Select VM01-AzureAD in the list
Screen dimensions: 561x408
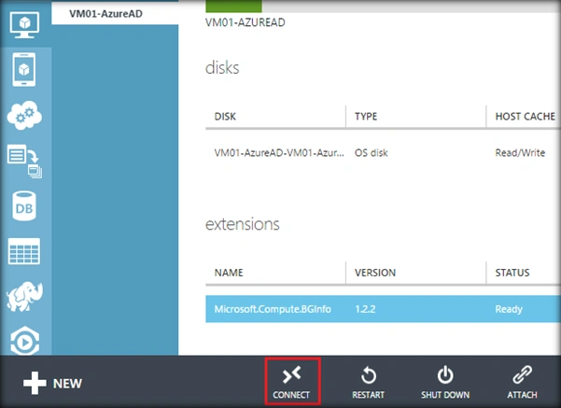pyautogui.click(x=115, y=14)
